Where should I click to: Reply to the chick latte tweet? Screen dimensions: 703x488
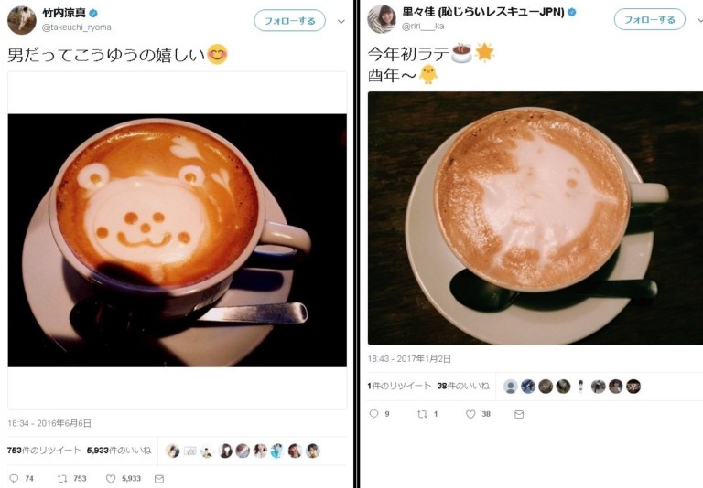tap(373, 414)
